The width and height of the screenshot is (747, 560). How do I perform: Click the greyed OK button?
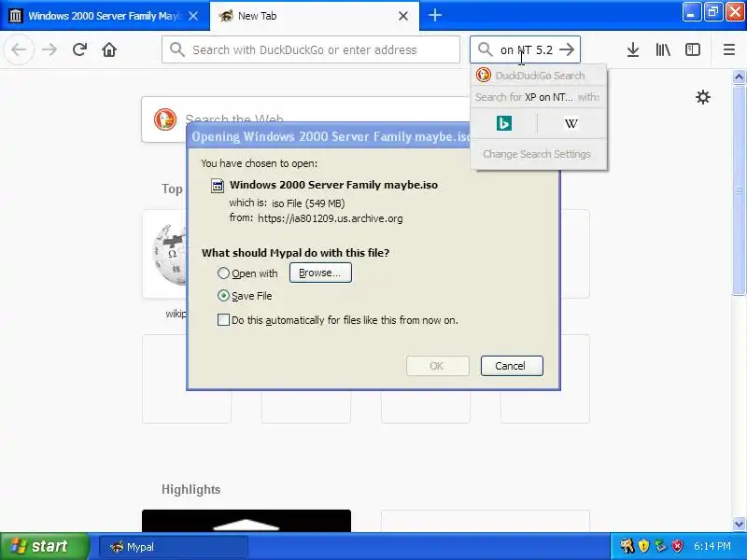pyautogui.click(x=437, y=366)
